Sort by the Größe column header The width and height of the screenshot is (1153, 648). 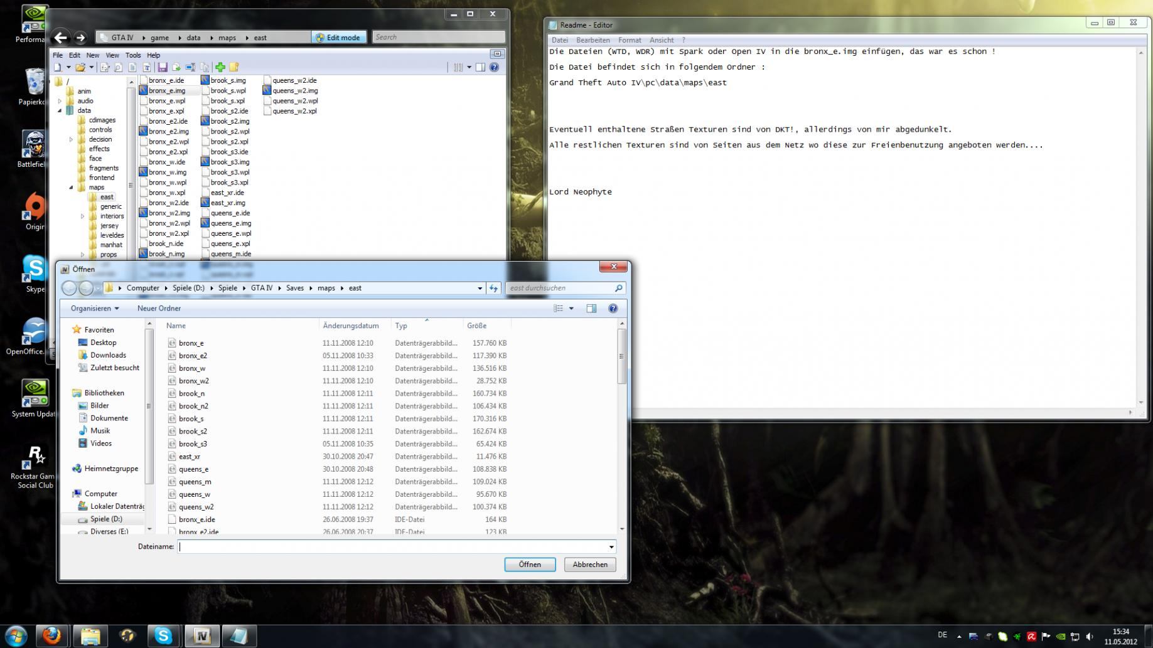477,326
